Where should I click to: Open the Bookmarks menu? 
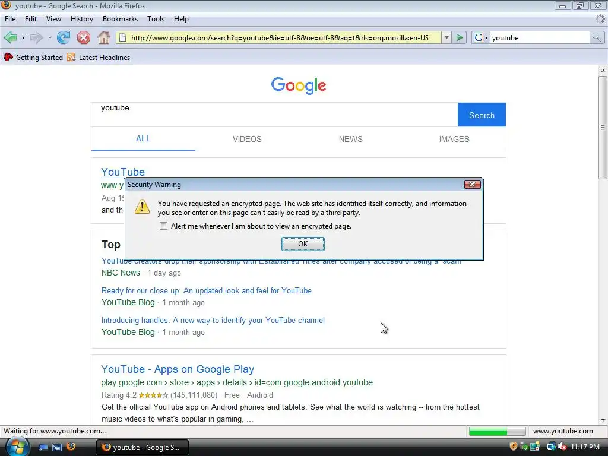[120, 19]
